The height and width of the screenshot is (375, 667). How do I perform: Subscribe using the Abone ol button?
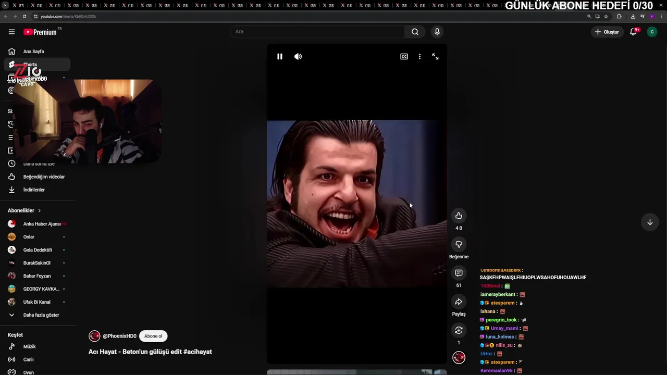click(x=153, y=336)
